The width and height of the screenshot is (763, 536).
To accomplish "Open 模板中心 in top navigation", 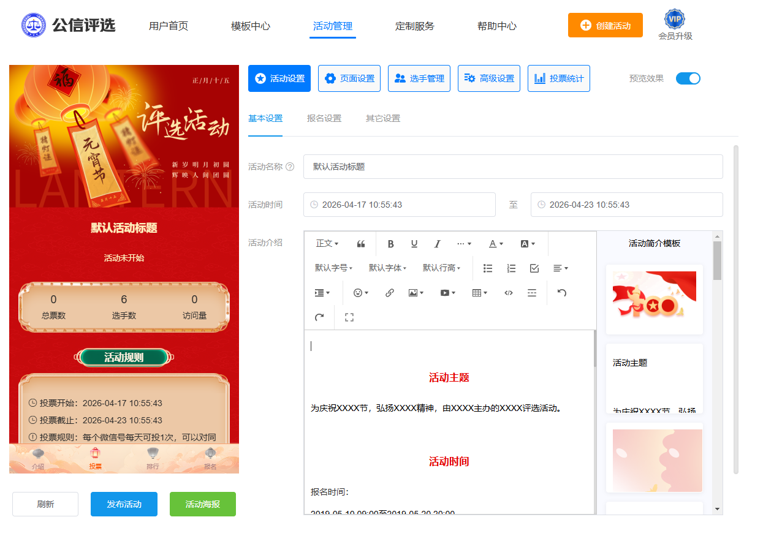I will pos(251,26).
